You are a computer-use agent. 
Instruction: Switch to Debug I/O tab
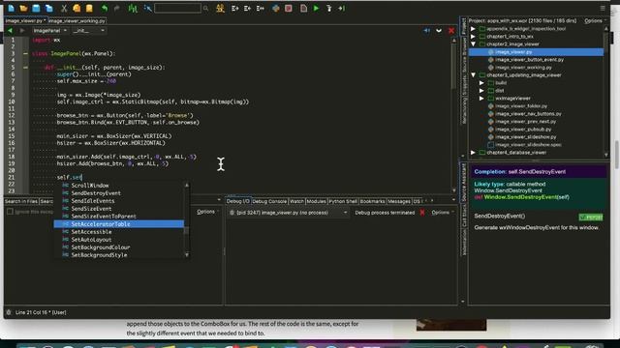point(238,201)
